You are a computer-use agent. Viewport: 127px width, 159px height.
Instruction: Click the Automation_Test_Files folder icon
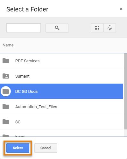tap(6, 107)
